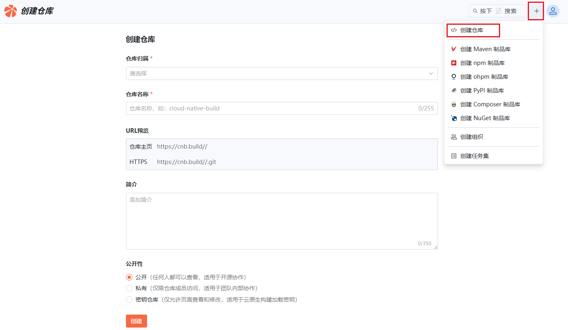Focus the 简介 description textarea
Screen dimensions: 568x330
pos(282,221)
